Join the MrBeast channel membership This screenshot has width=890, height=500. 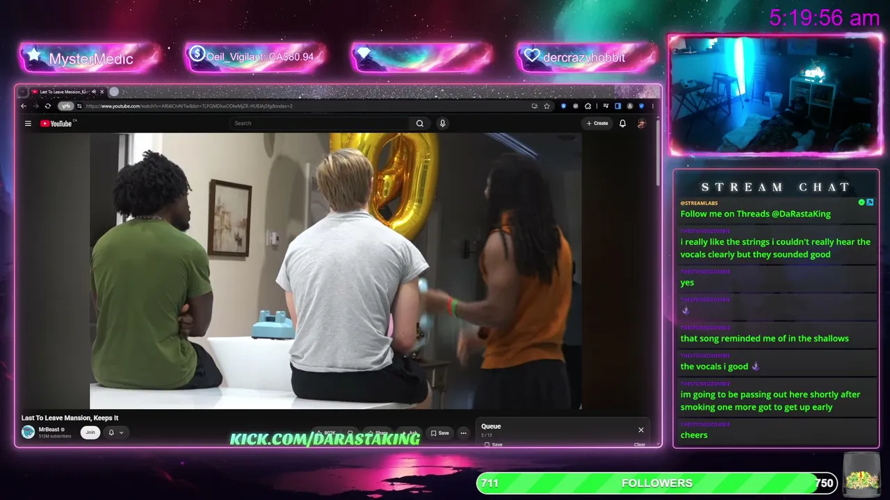tap(90, 433)
